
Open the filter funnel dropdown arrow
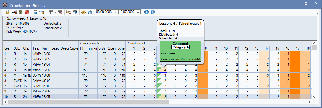tap(55, 12)
